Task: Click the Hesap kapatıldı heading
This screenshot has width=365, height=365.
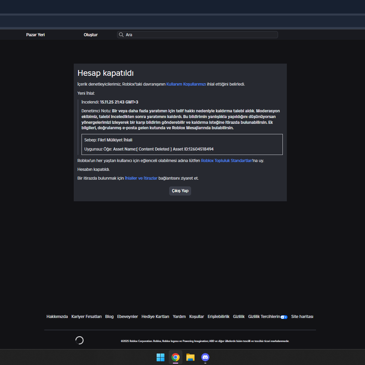Action: point(106,73)
